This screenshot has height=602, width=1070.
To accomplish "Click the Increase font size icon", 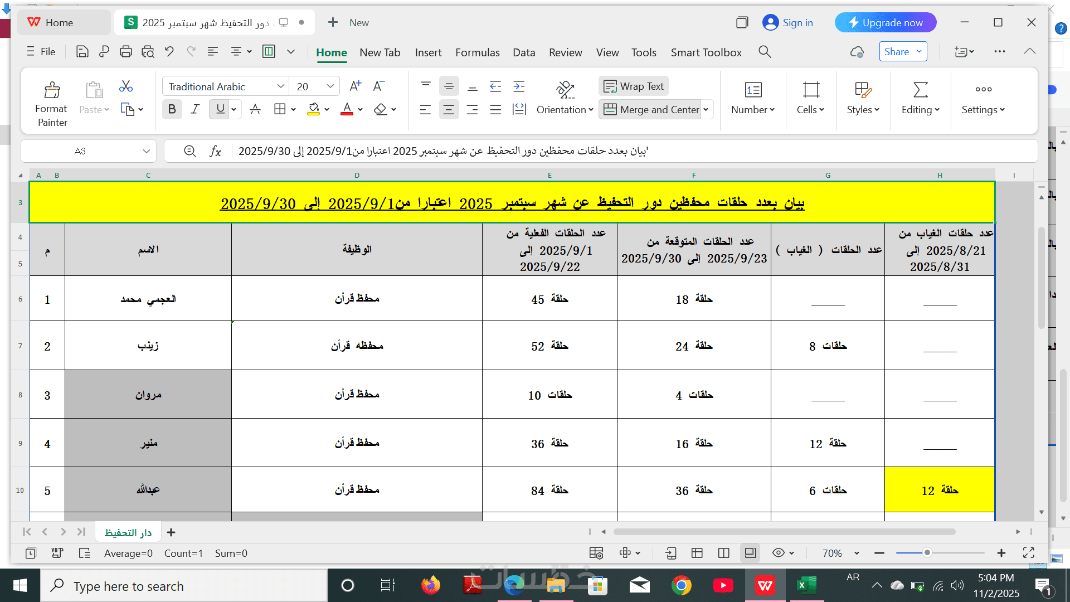I will (x=355, y=86).
